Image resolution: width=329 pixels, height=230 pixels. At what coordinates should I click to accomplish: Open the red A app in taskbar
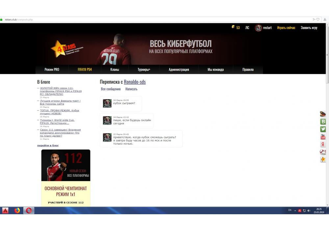point(5,210)
